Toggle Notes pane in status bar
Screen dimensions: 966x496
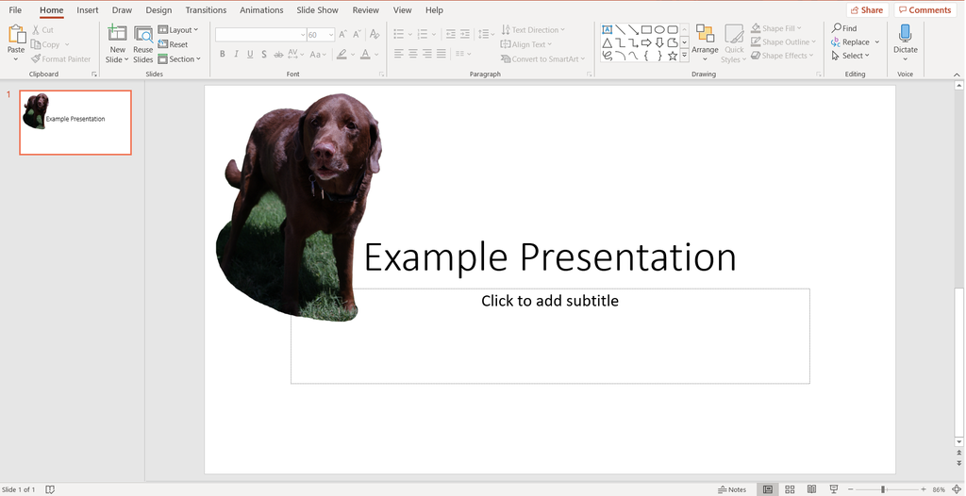tap(732, 489)
